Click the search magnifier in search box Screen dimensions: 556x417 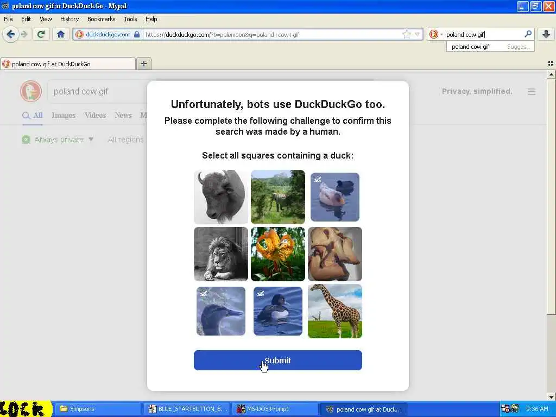tap(528, 34)
